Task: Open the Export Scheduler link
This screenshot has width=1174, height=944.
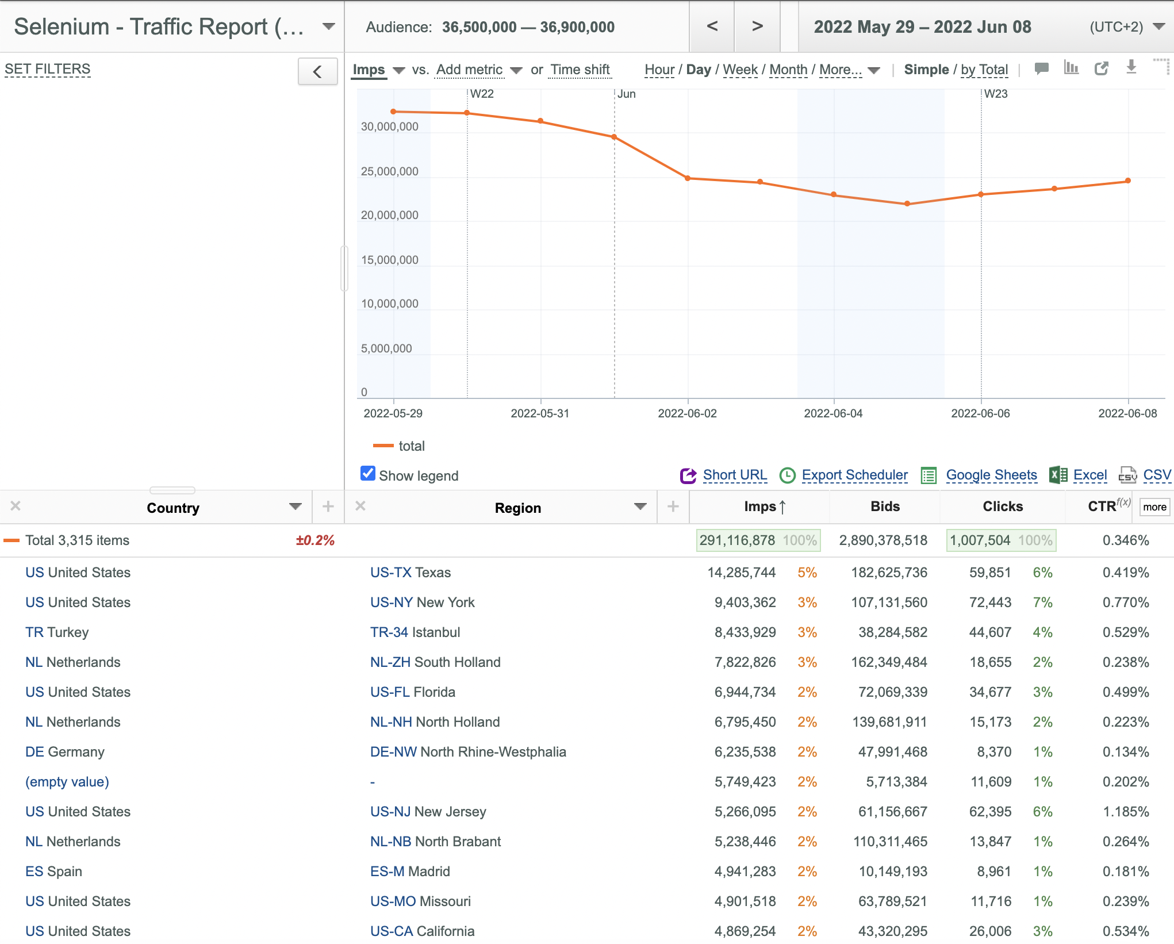Action: pyautogui.click(x=854, y=475)
